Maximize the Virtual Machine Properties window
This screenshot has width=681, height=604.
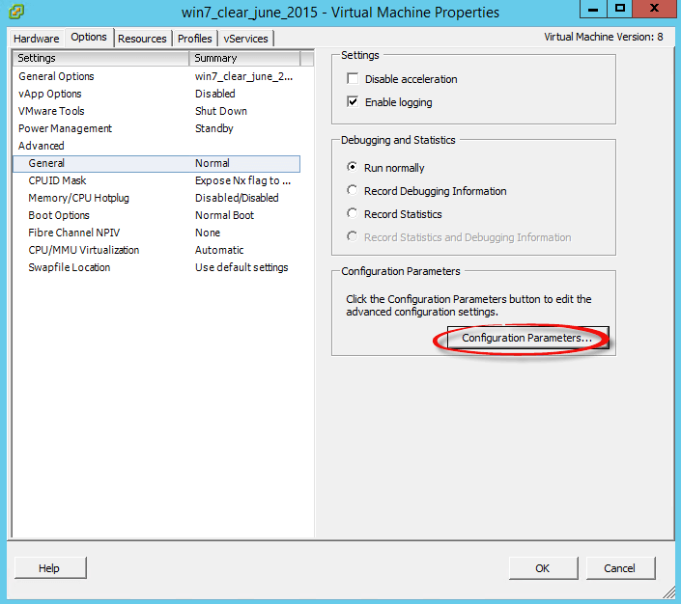click(x=620, y=9)
